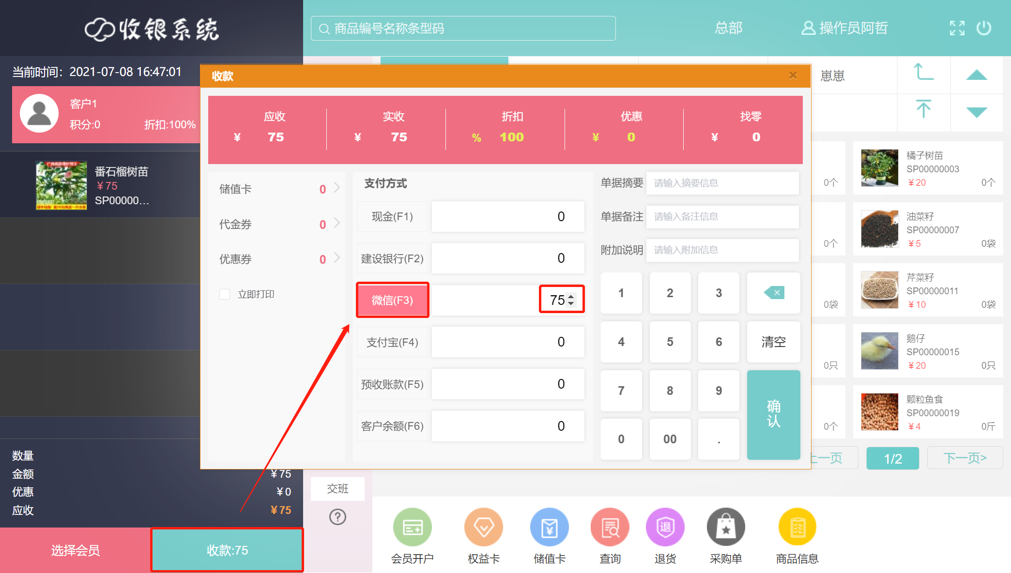Click the 储值卡 bottom toolbar icon

pyautogui.click(x=549, y=527)
